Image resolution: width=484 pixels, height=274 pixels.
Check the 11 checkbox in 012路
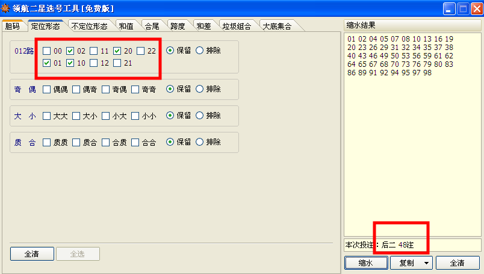[x=93, y=51]
